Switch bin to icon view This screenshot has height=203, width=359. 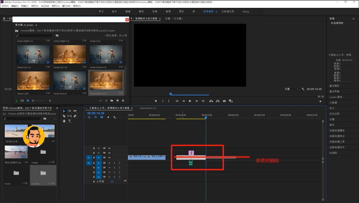[x=28, y=101]
